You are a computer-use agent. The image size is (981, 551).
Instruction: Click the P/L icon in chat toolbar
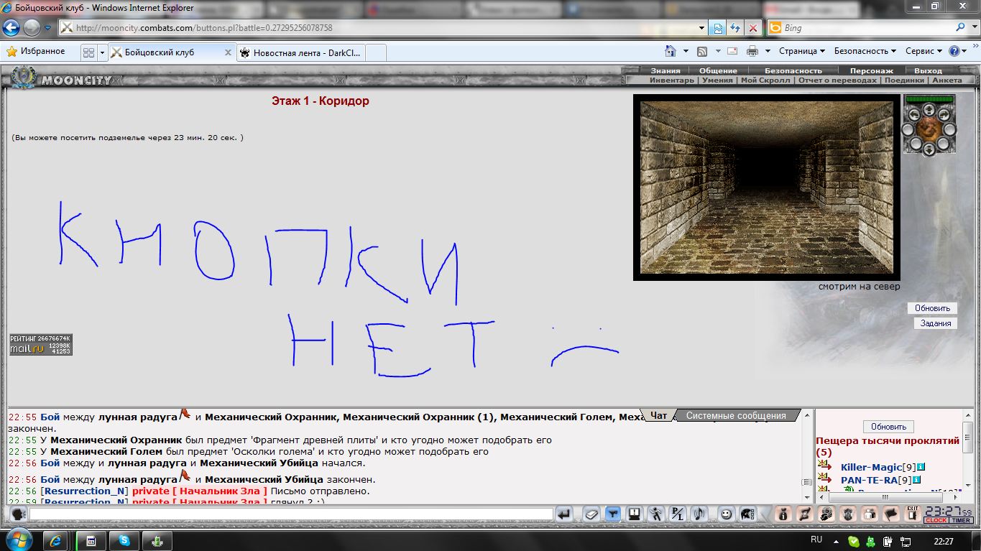coord(678,514)
